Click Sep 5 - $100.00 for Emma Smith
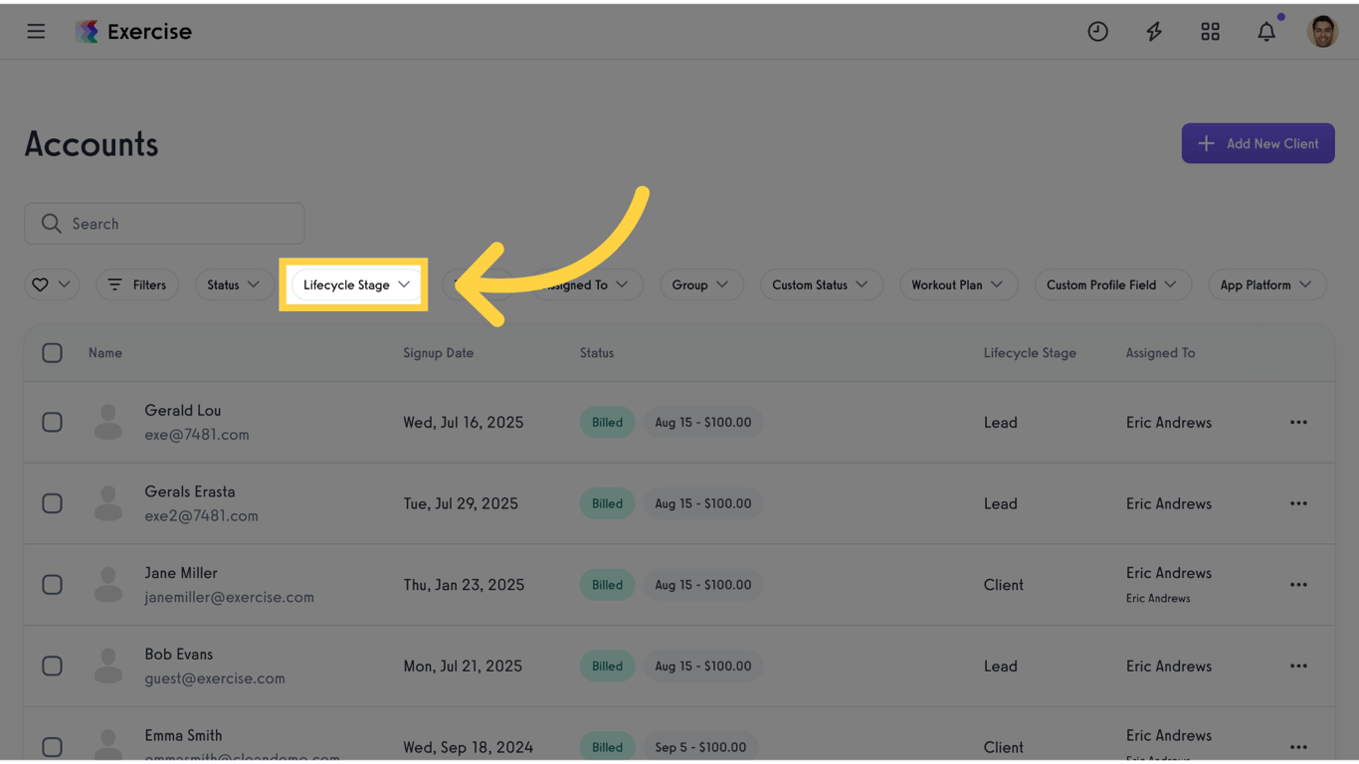This screenshot has width=1359, height=764. point(700,747)
